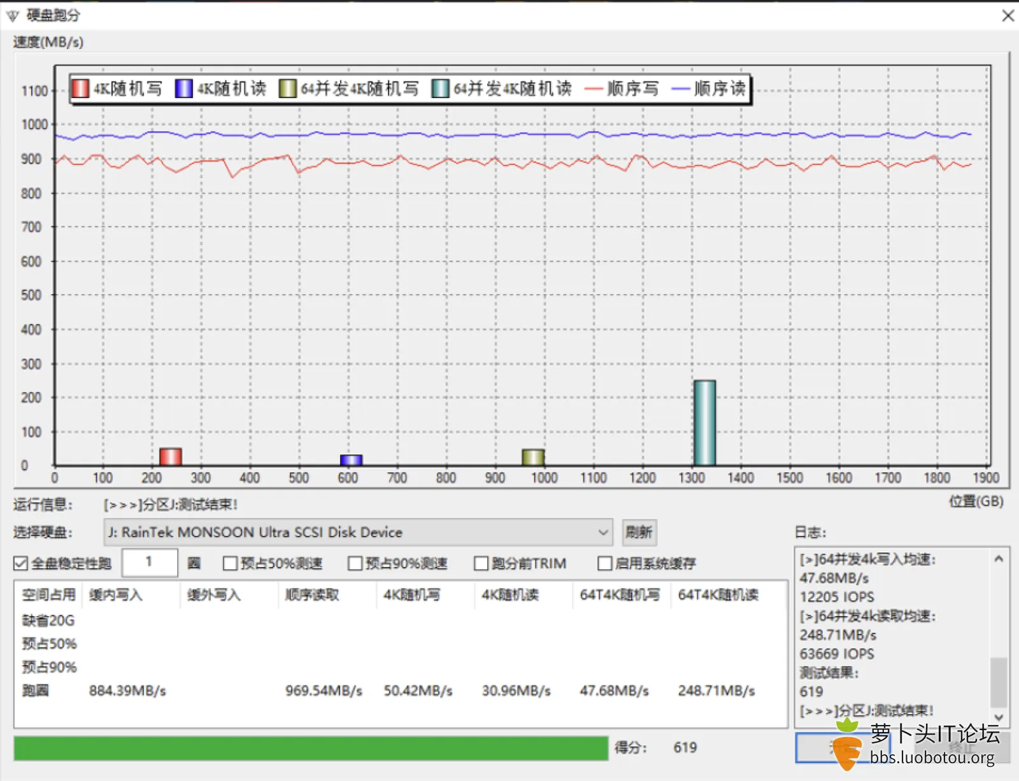Click the teal 64并发4K随机读 bar in chart
The image size is (1019, 781).
(x=704, y=423)
